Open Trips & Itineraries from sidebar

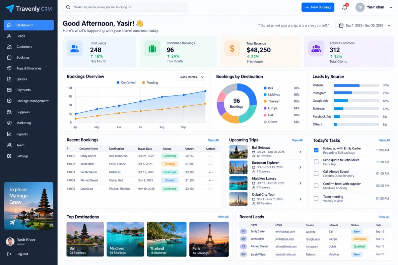[x=29, y=68]
